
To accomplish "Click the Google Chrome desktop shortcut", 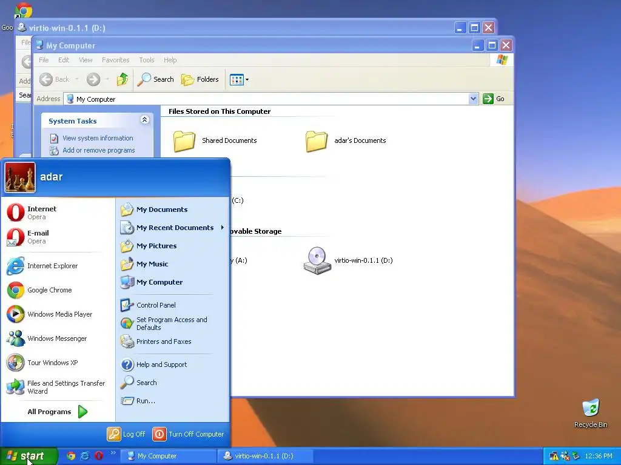I will point(23,11).
